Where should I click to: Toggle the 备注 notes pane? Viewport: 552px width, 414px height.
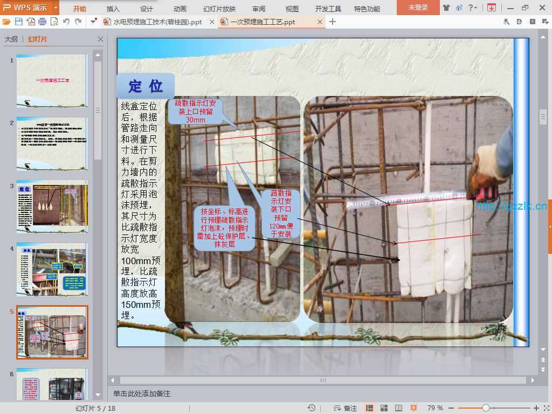pyautogui.click(x=345, y=408)
